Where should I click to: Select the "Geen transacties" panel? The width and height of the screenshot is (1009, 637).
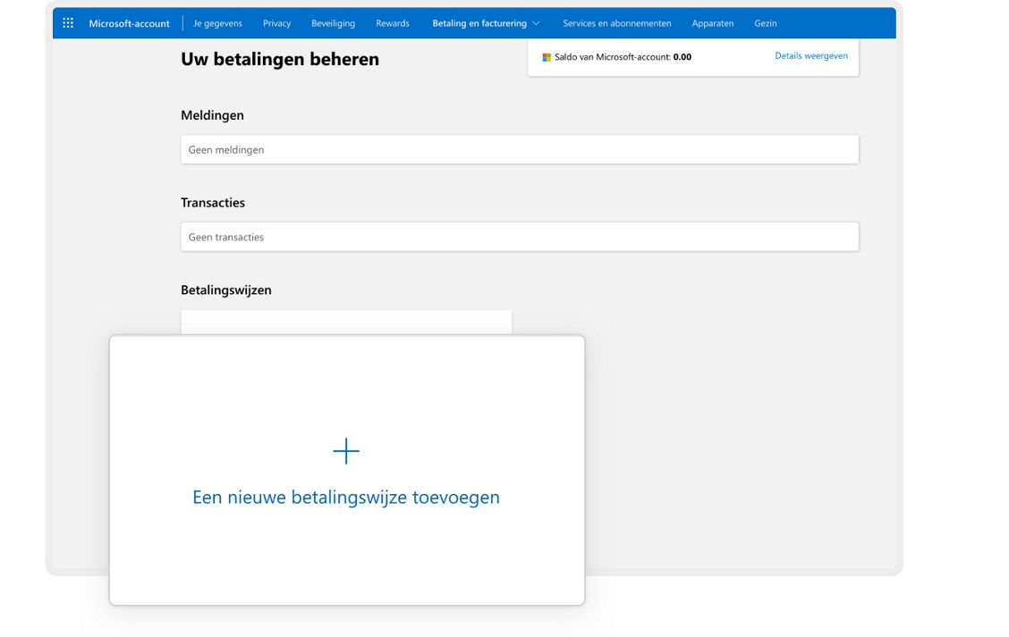(519, 237)
